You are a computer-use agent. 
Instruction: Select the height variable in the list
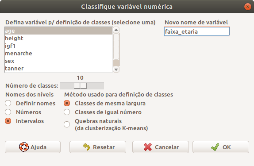59,38
